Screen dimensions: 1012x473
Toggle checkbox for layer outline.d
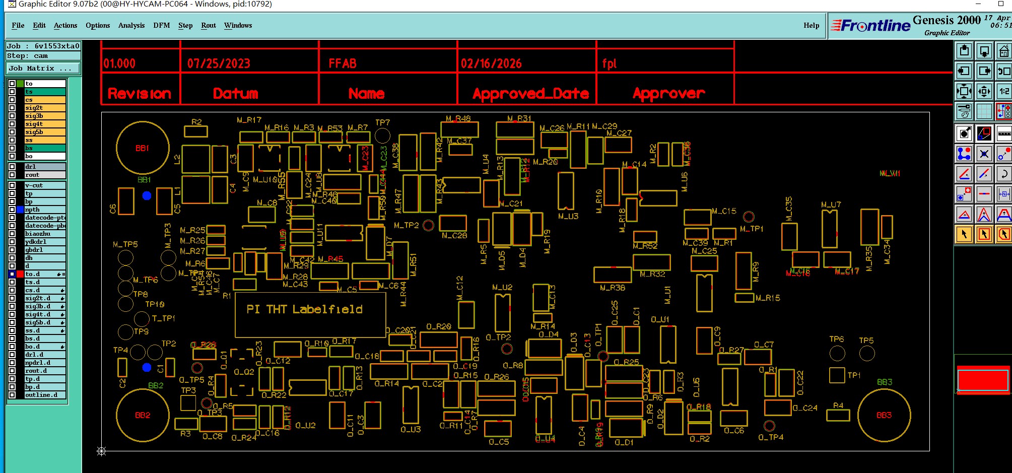(12, 395)
